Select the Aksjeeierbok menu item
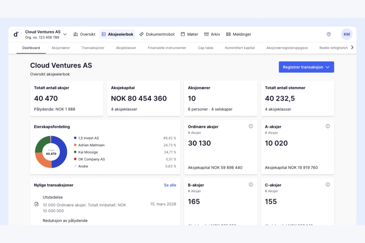Screen dimensions: 365x243 pyautogui.click(x=118, y=34)
